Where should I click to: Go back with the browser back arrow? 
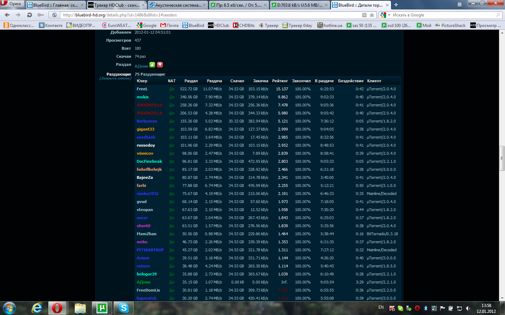coord(7,15)
